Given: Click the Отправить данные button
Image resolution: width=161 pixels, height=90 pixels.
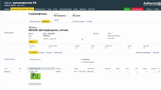Looking at the screenshot, I should [35, 84].
